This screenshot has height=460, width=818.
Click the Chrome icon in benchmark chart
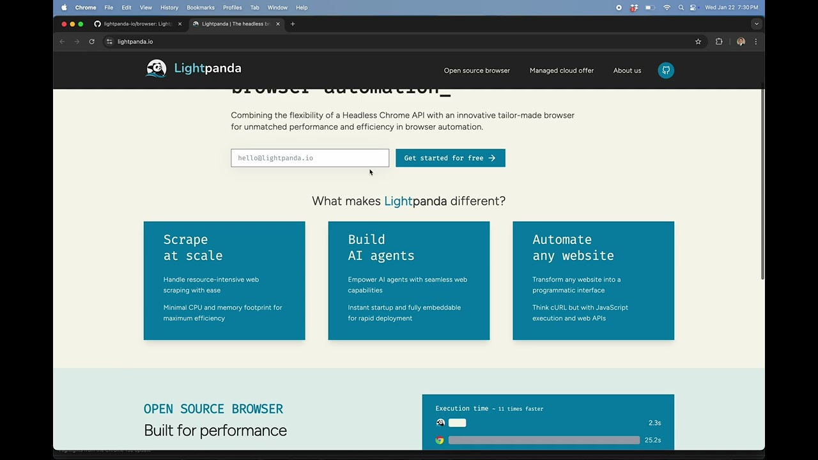(x=440, y=440)
